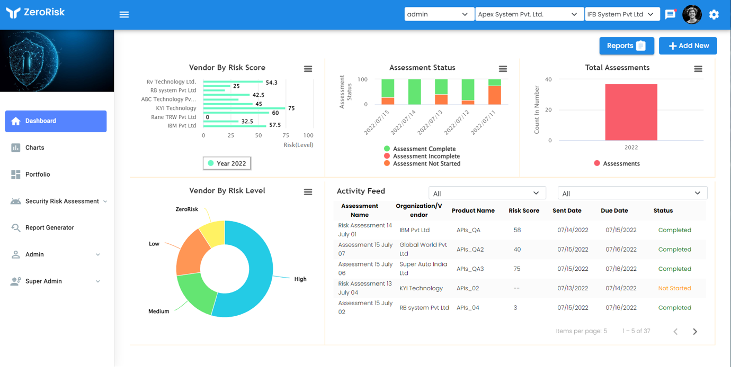Open Total Assessments chart menu
Screen dimensions: 731x367
coord(698,69)
